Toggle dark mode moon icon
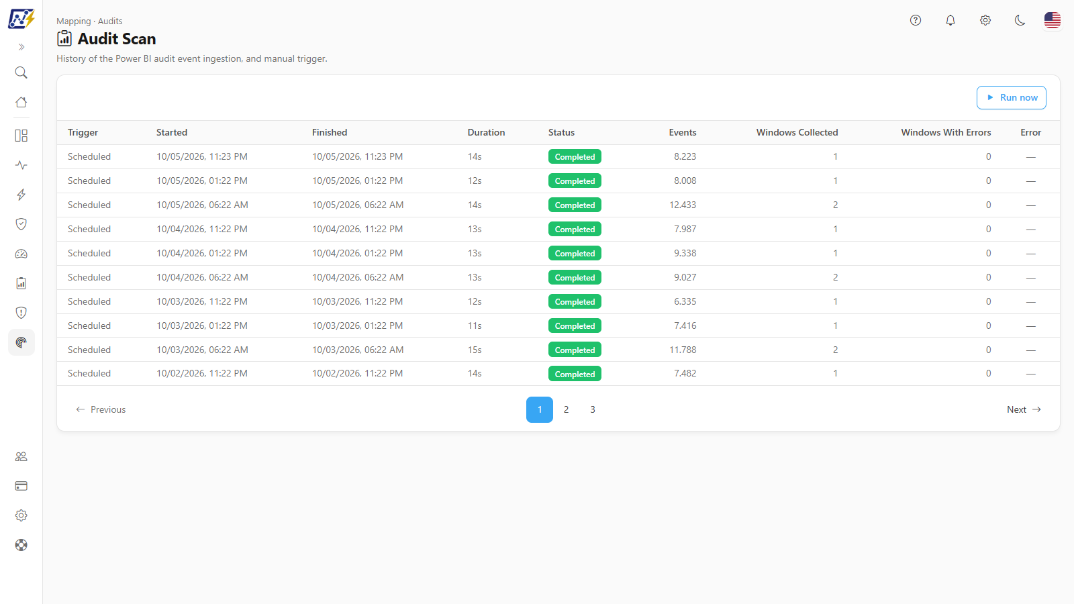The image size is (1074, 604). click(x=1020, y=20)
